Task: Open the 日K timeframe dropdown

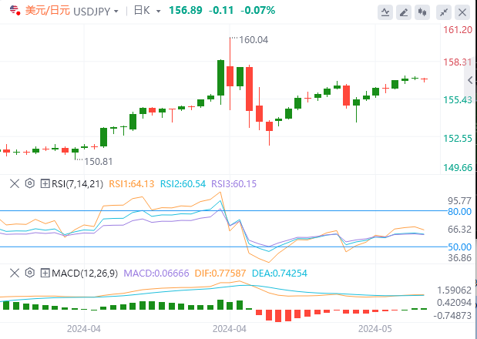Action: 158,12
